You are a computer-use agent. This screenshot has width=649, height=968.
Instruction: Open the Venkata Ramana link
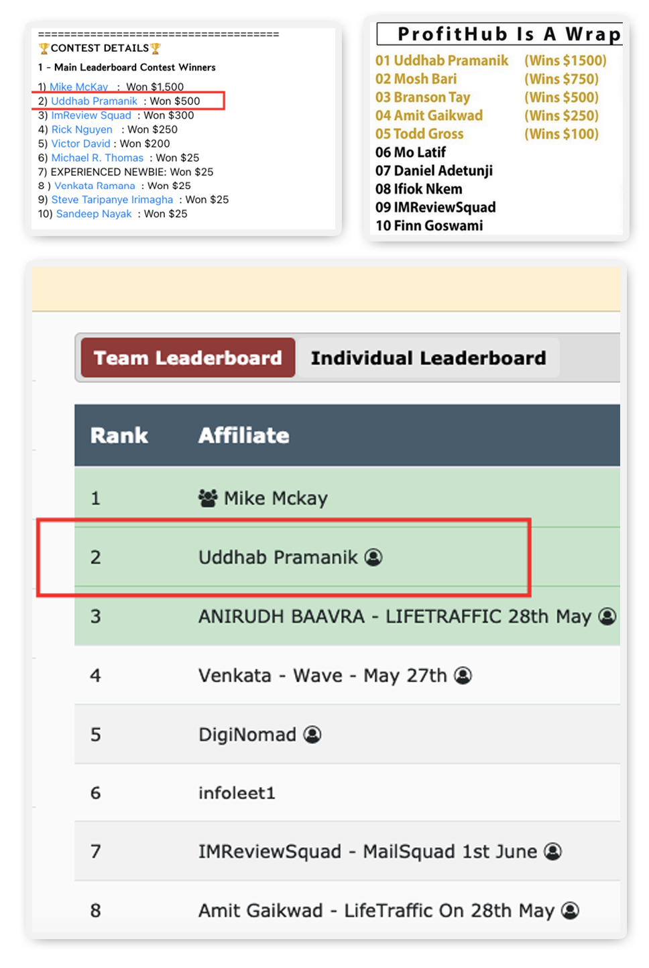[95, 186]
